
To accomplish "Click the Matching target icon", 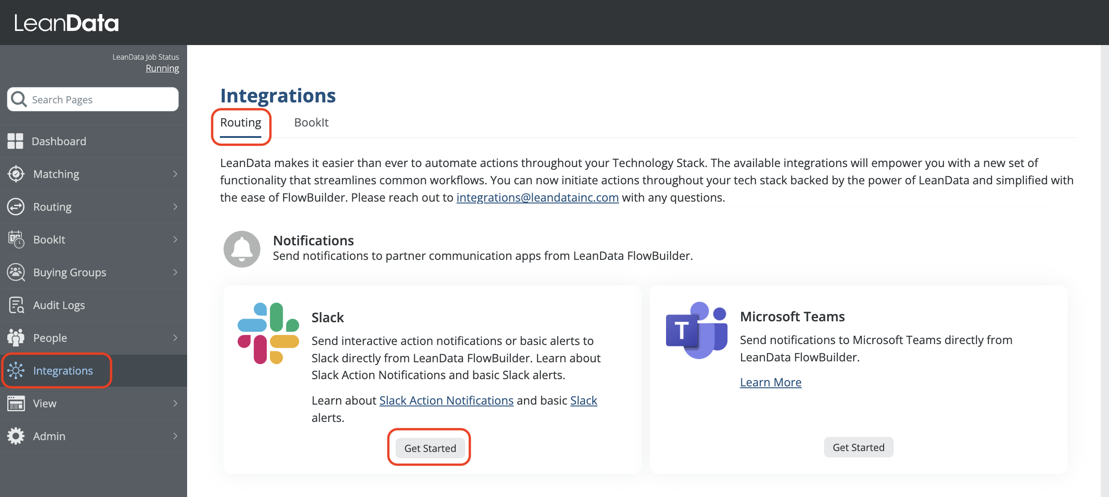I will coord(16,174).
